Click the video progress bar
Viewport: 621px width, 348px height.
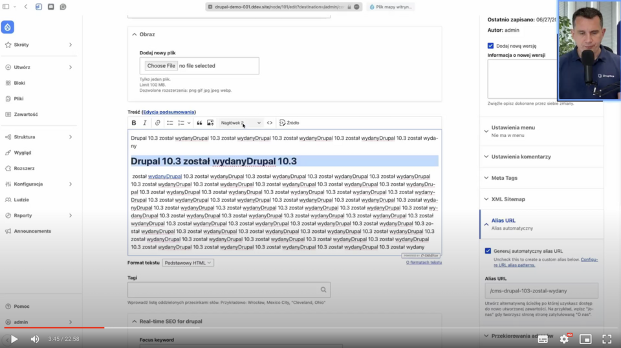(x=310, y=328)
